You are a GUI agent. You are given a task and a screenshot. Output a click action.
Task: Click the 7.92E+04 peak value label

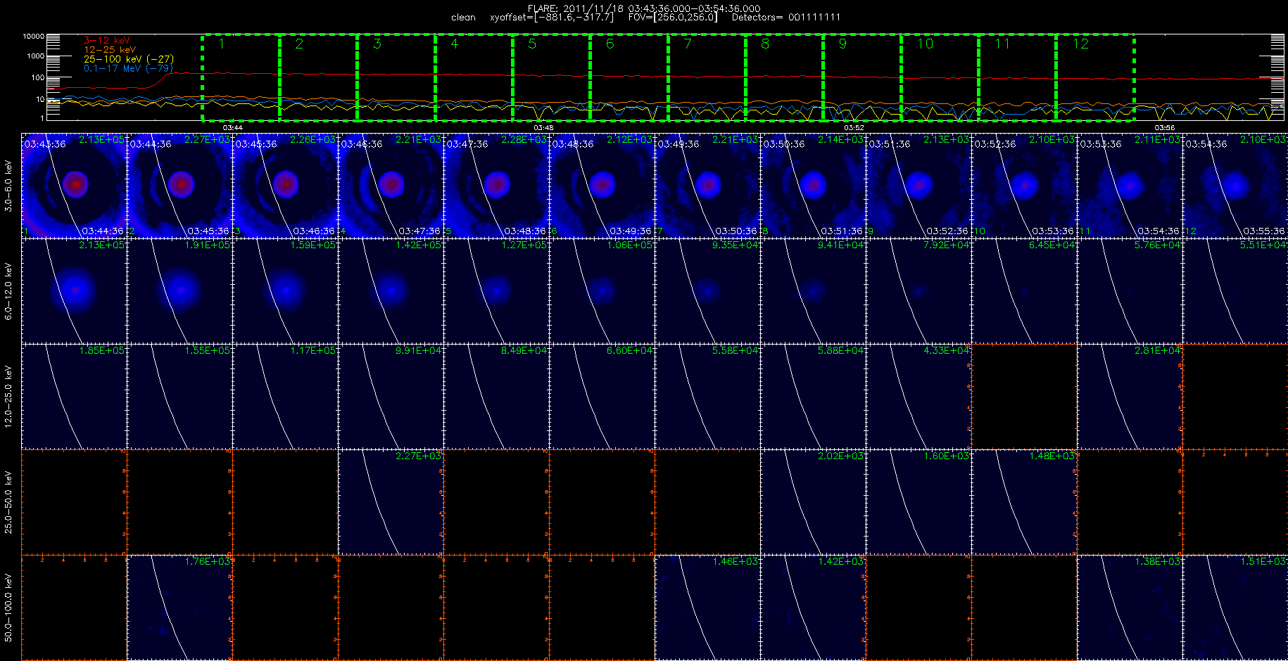point(947,245)
